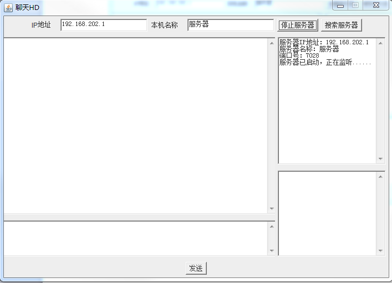Click server log scrollbar up arrow
The height and width of the screenshot is (283, 392).
[380, 43]
